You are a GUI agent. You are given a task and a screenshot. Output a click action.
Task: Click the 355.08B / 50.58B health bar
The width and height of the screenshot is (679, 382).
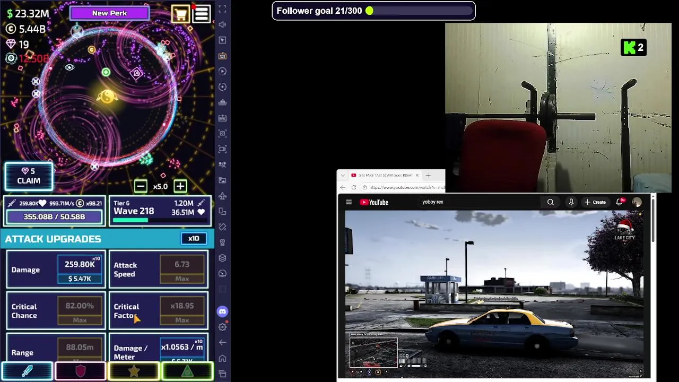(54, 216)
